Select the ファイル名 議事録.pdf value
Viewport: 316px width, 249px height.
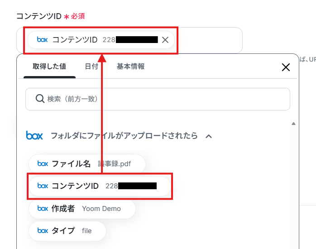tap(87, 164)
